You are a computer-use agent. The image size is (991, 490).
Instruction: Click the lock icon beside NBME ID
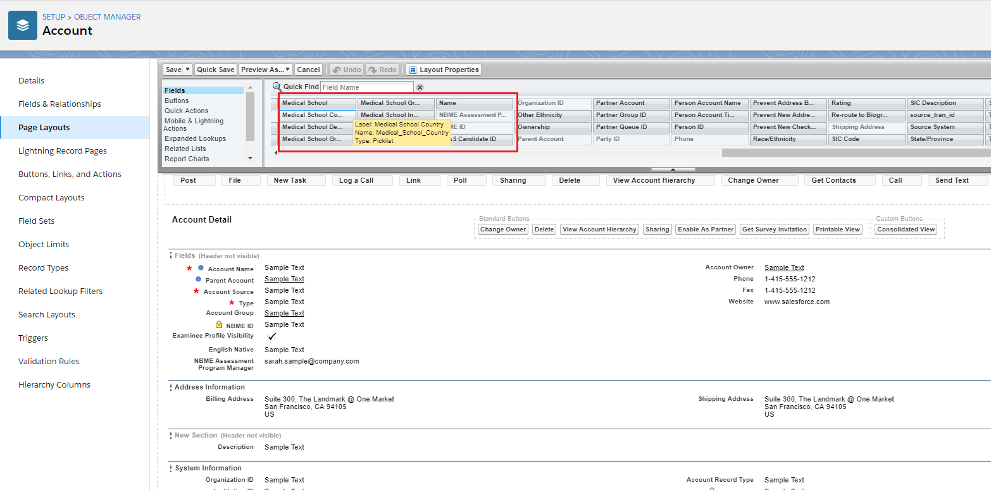[x=219, y=324]
